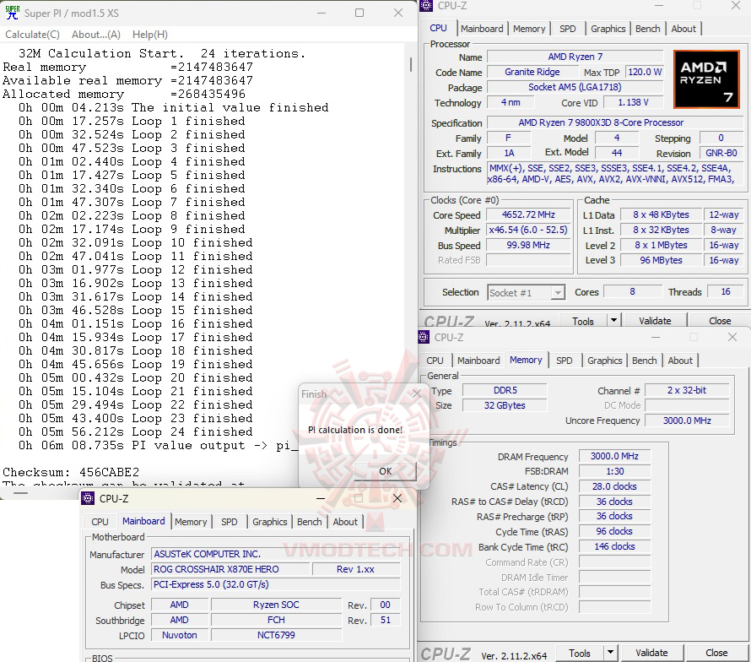Select Bench tab in the Memory CPU-Z window
This screenshot has width=751, height=662.
[644, 361]
